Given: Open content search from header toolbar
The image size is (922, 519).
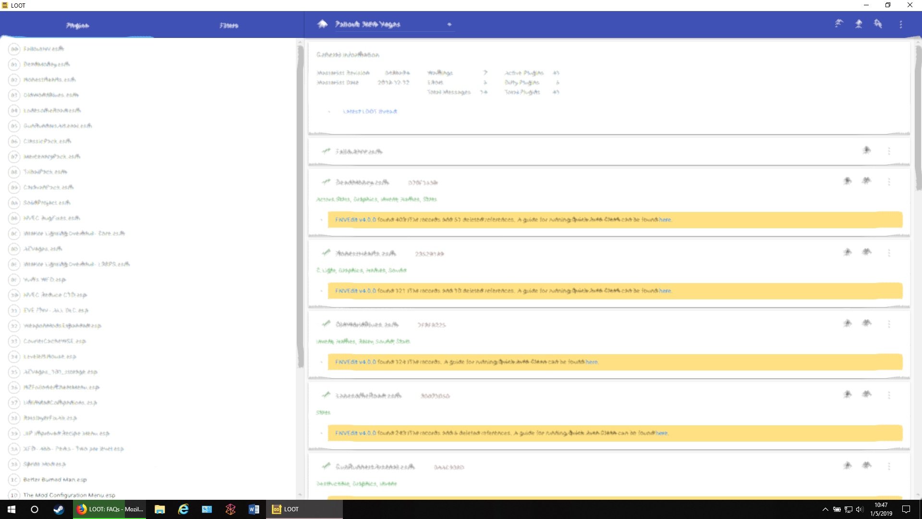Looking at the screenshot, I should pos(878,24).
